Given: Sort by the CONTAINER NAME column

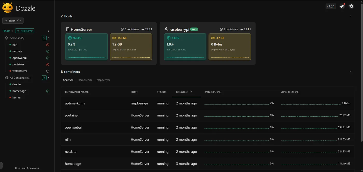Looking at the screenshot, I should (x=77, y=92).
